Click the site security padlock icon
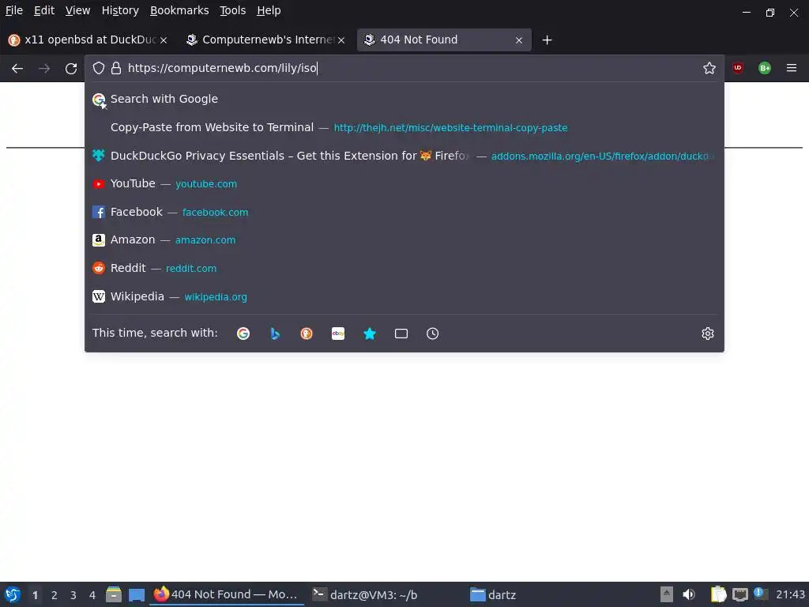 116,68
